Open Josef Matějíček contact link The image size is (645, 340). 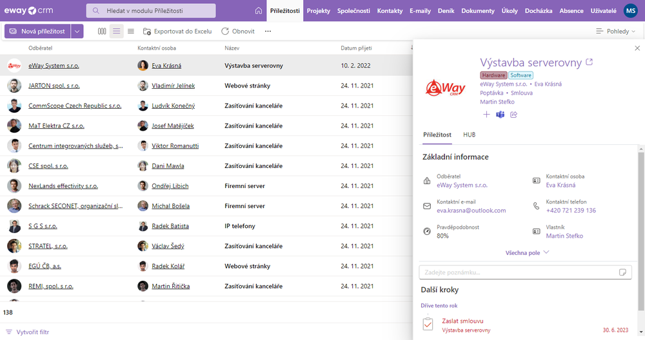click(173, 126)
